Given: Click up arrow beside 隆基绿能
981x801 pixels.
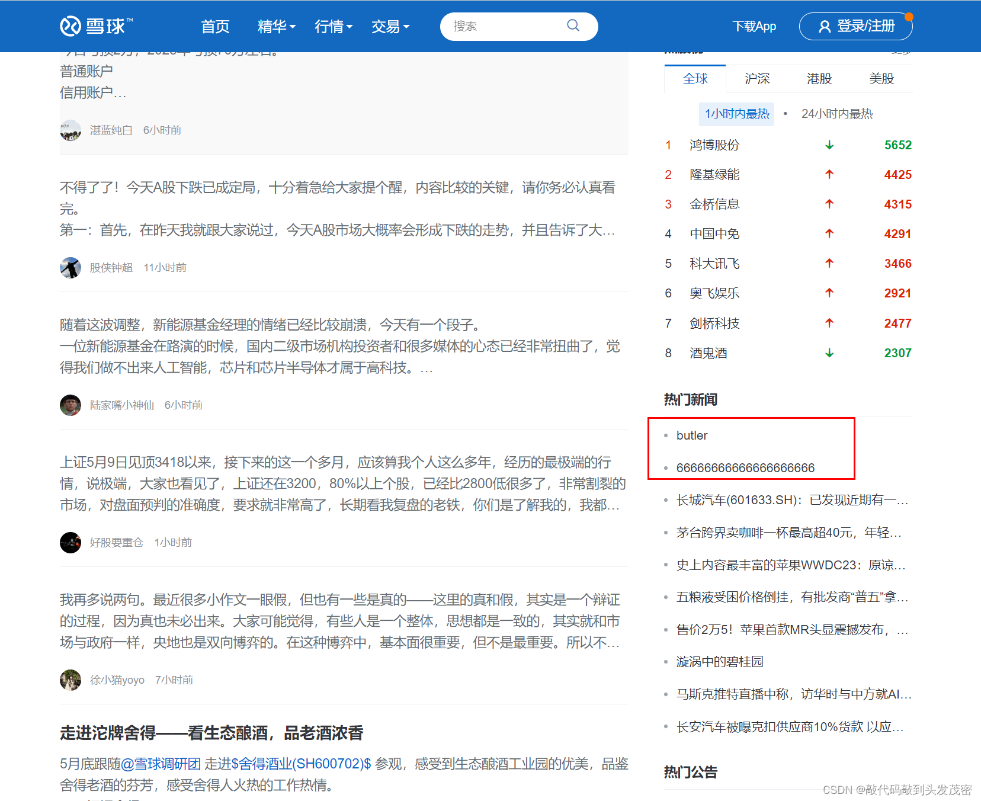Looking at the screenshot, I should coord(829,175).
